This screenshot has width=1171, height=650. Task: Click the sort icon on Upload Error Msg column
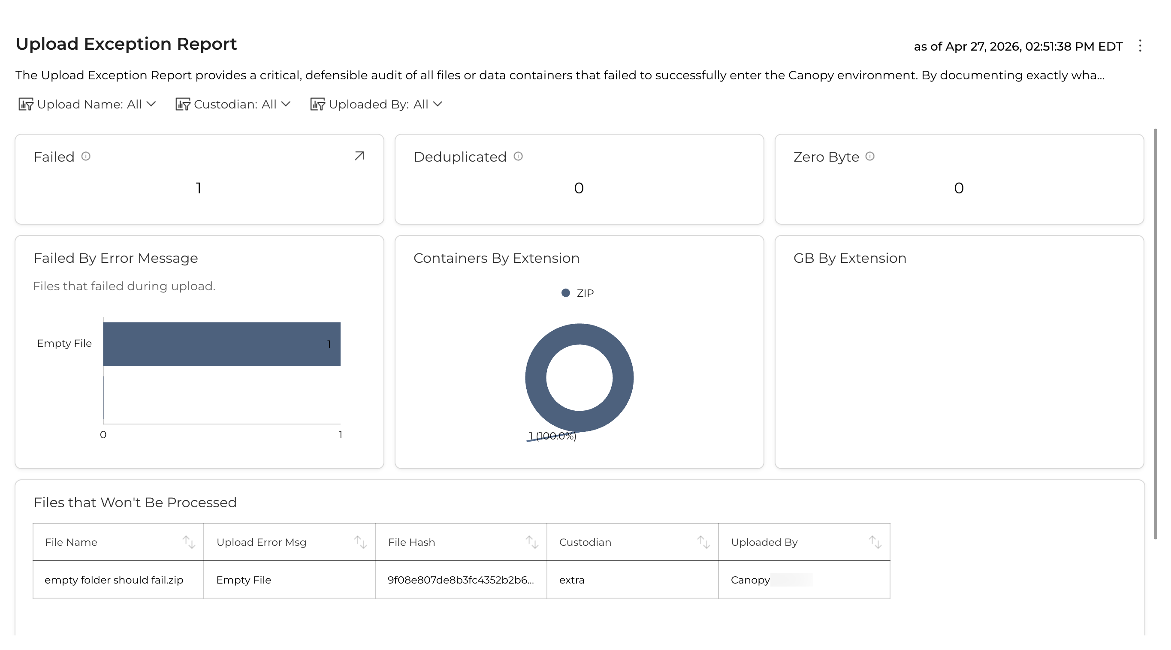tap(360, 542)
